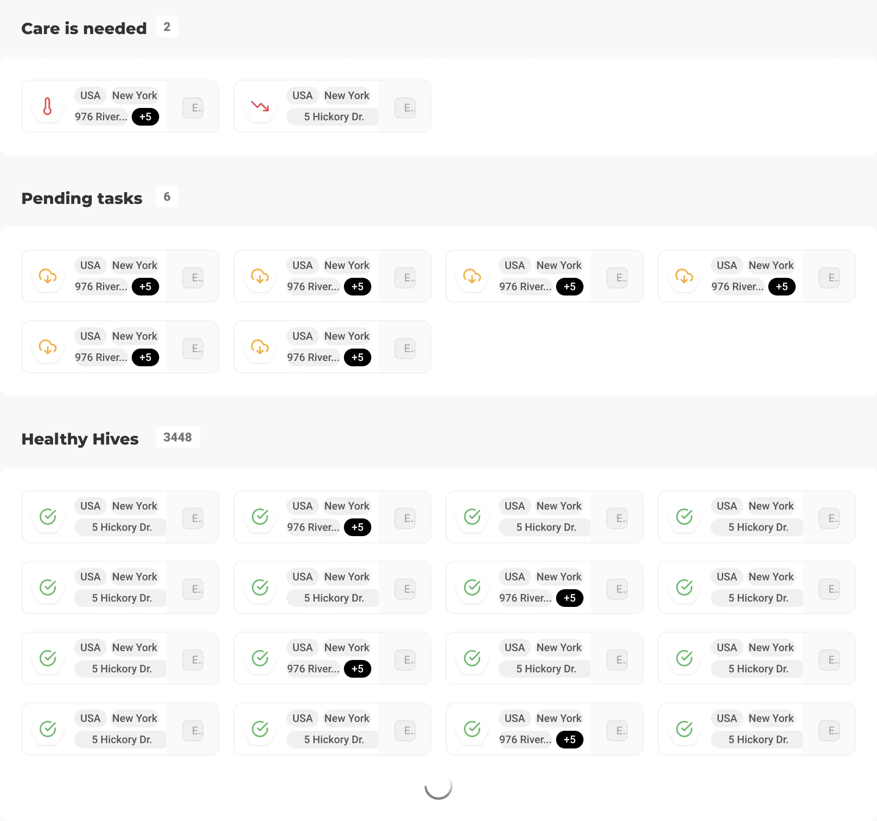Click the New York tag on trending-down card
The height and width of the screenshot is (821, 877).
click(347, 96)
